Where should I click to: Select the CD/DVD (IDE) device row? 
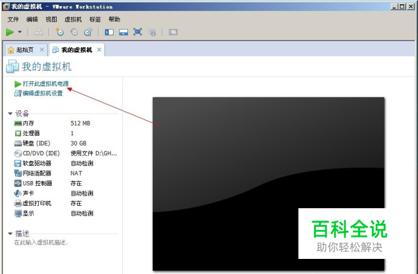[65, 153]
